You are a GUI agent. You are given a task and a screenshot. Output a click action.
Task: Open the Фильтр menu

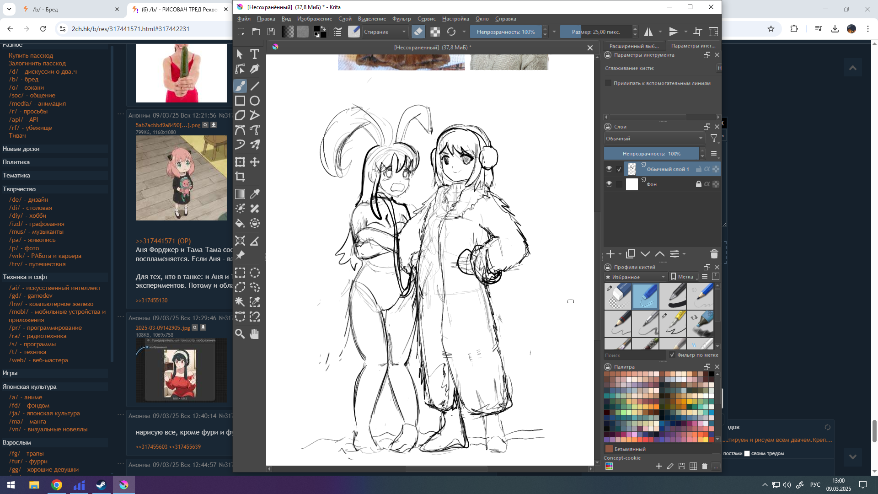coord(402,19)
